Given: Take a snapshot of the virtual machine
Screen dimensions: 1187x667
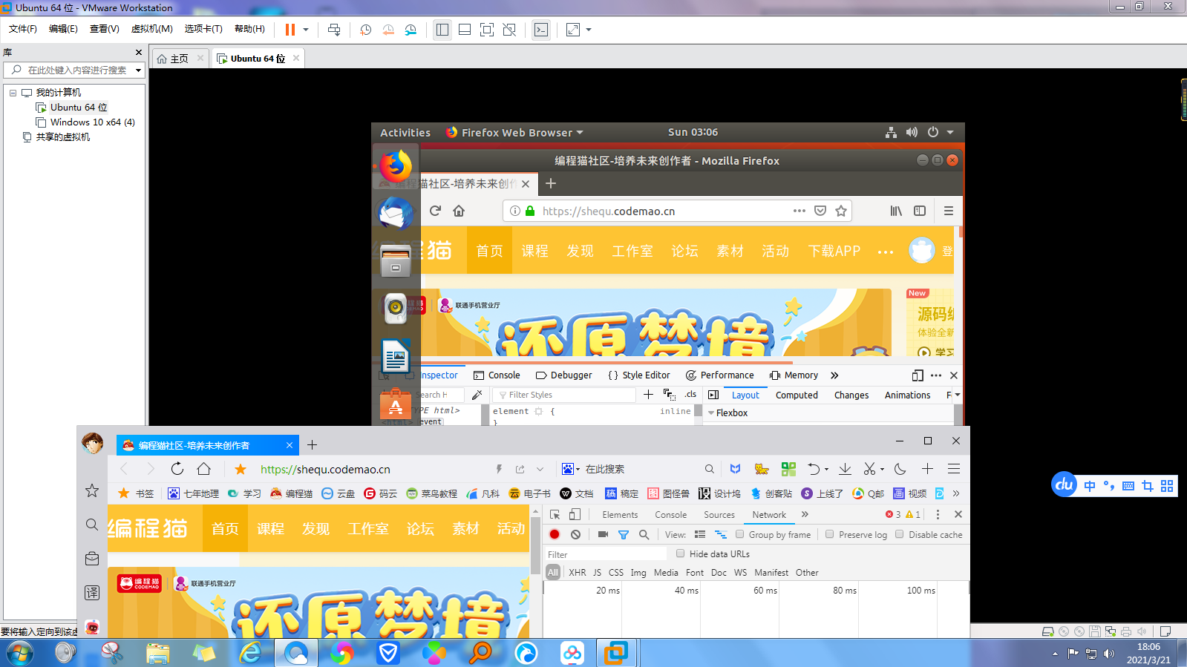Looking at the screenshot, I should [366, 30].
